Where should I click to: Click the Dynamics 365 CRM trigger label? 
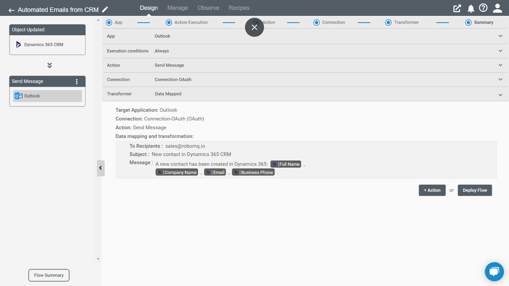44,44
